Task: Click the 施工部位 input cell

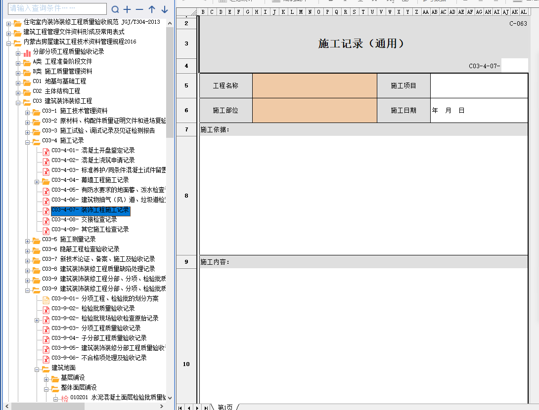Action: [314, 110]
